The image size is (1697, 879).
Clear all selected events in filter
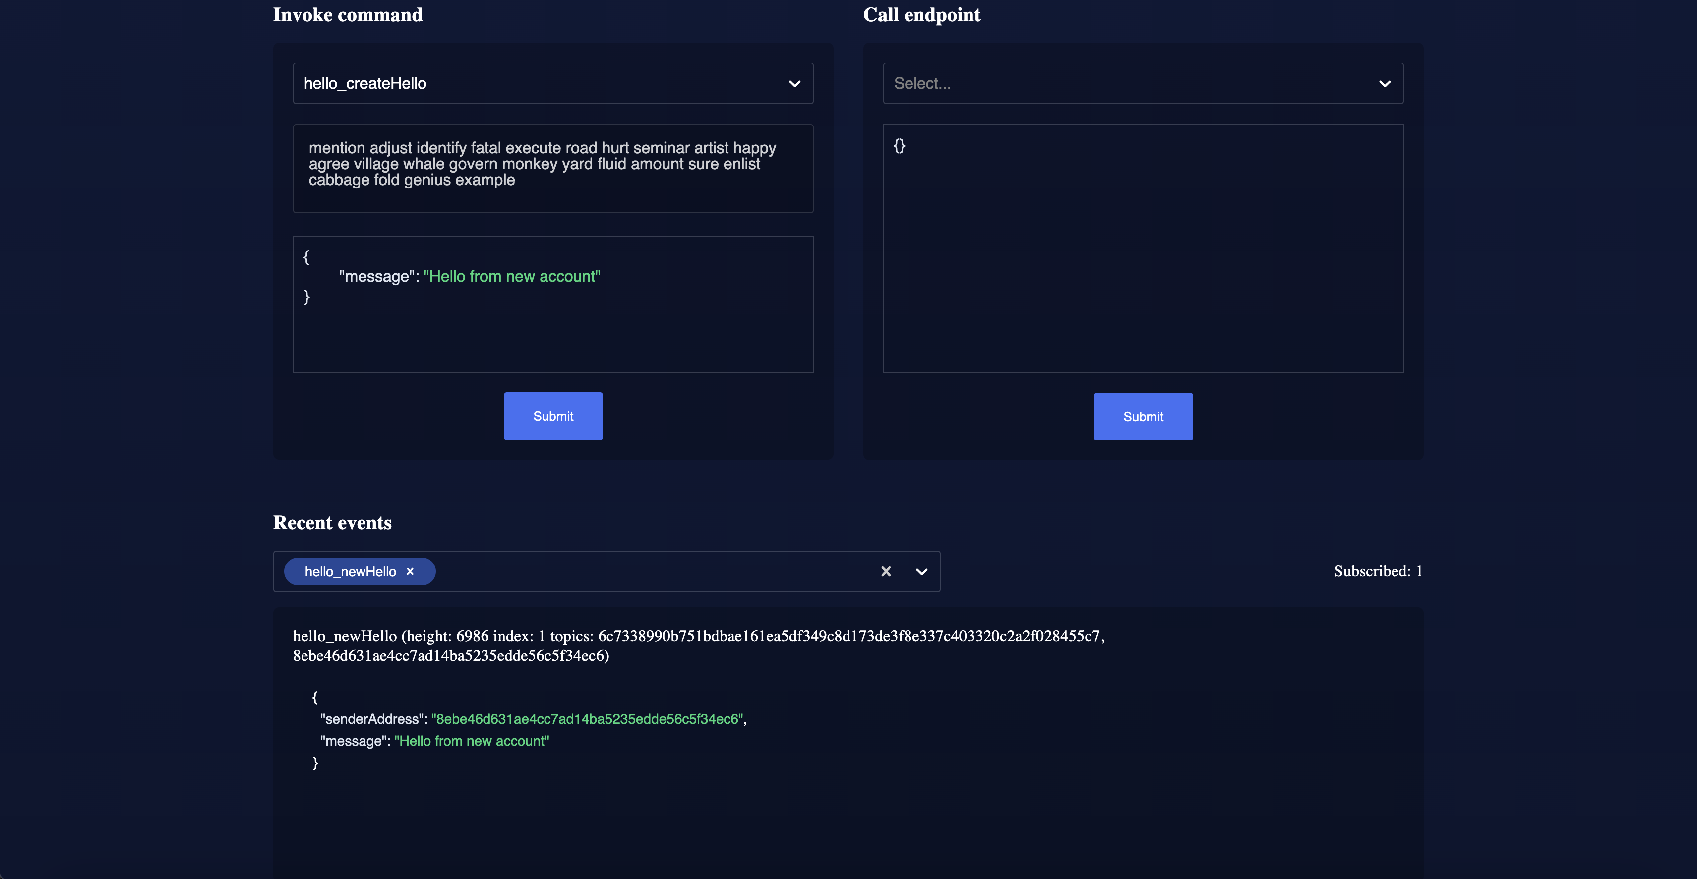coord(885,571)
